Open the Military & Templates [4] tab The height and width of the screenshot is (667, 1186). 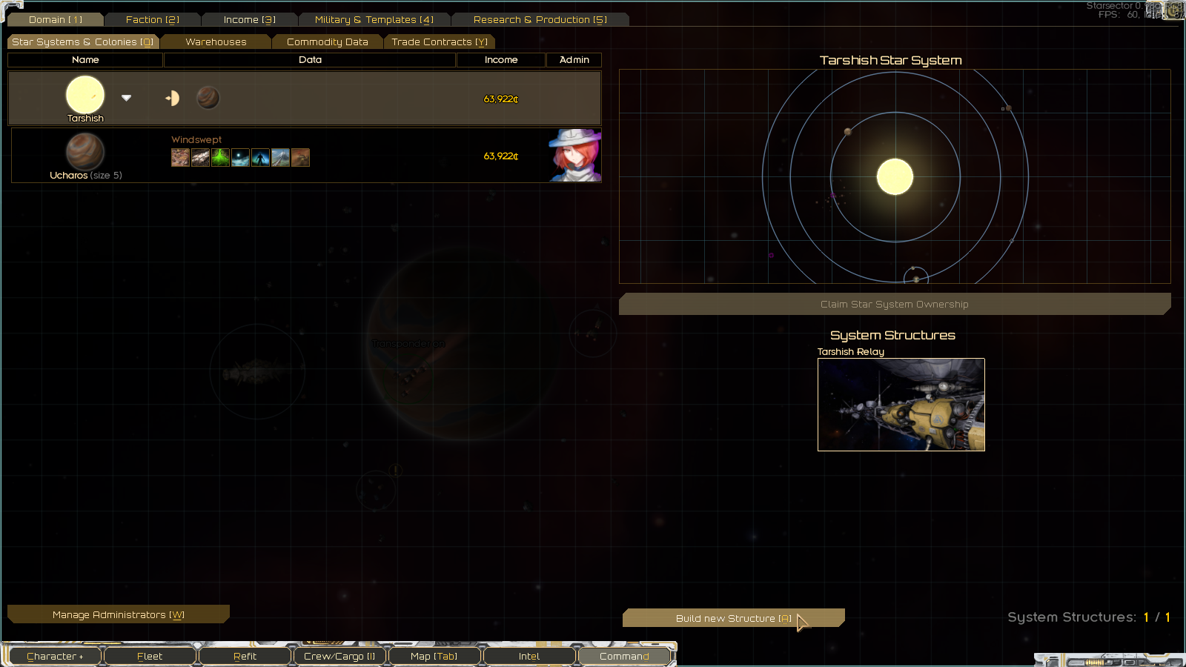pyautogui.click(x=374, y=20)
